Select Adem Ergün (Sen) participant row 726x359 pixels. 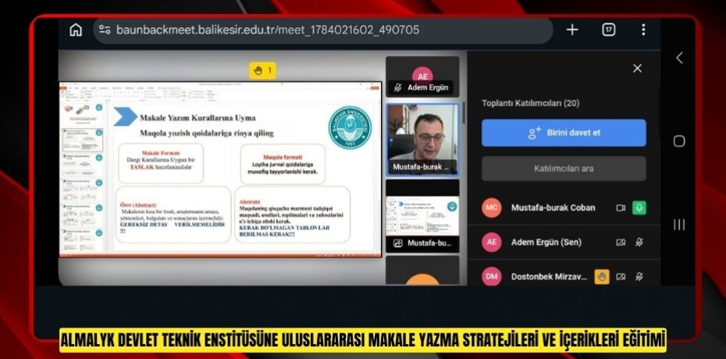[x=564, y=242]
